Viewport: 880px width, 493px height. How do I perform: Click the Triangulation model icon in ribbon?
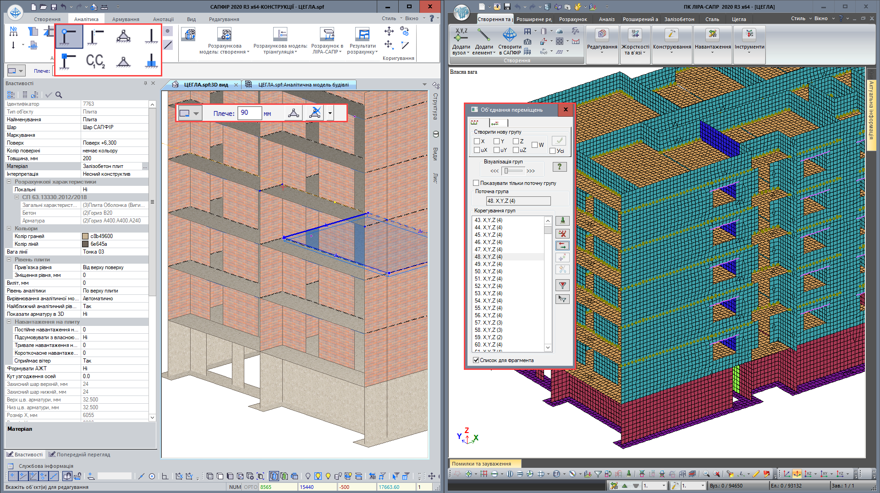pyautogui.click(x=280, y=35)
